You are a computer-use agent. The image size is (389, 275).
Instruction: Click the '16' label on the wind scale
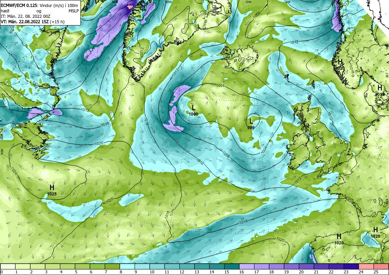(242, 272)
